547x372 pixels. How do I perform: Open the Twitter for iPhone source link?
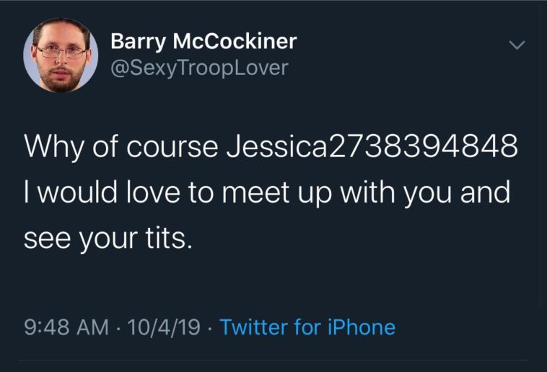click(x=307, y=327)
